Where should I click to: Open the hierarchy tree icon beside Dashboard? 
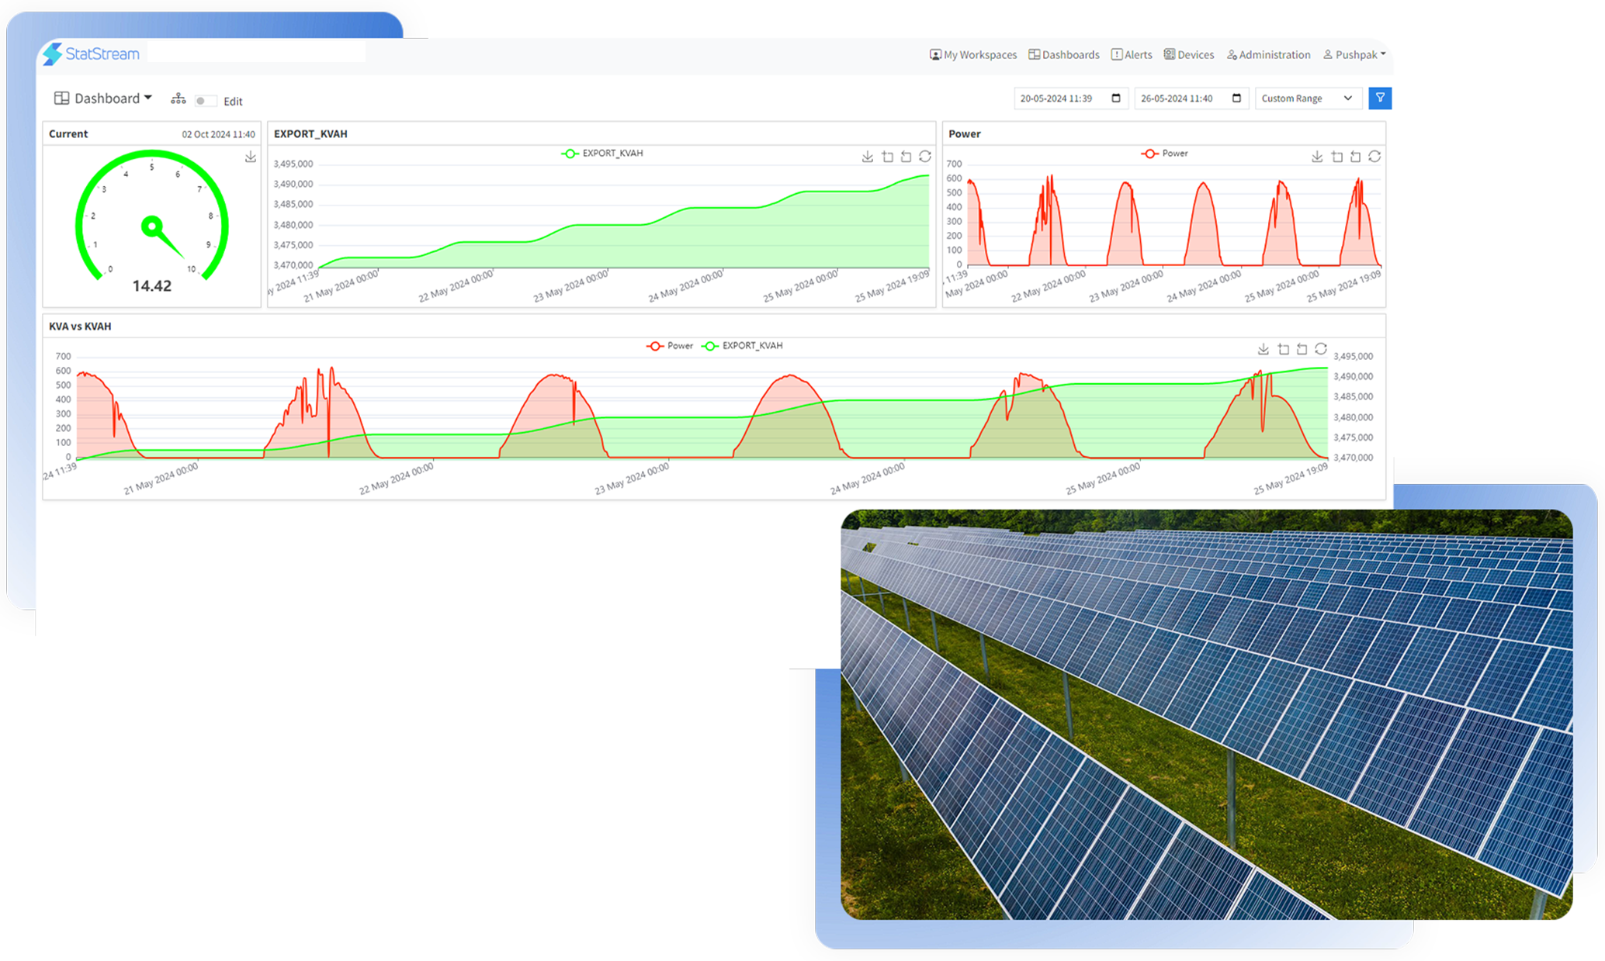(x=179, y=99)
